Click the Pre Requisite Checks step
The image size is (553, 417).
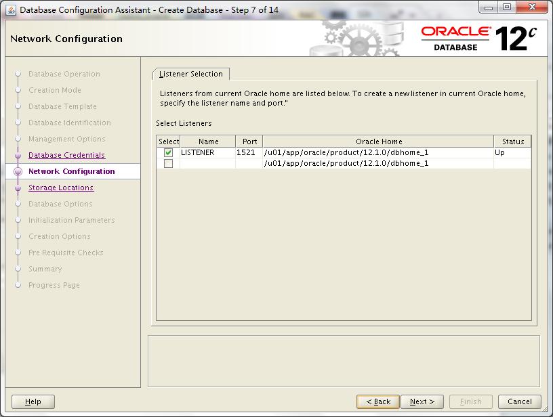tap(66, 253)
